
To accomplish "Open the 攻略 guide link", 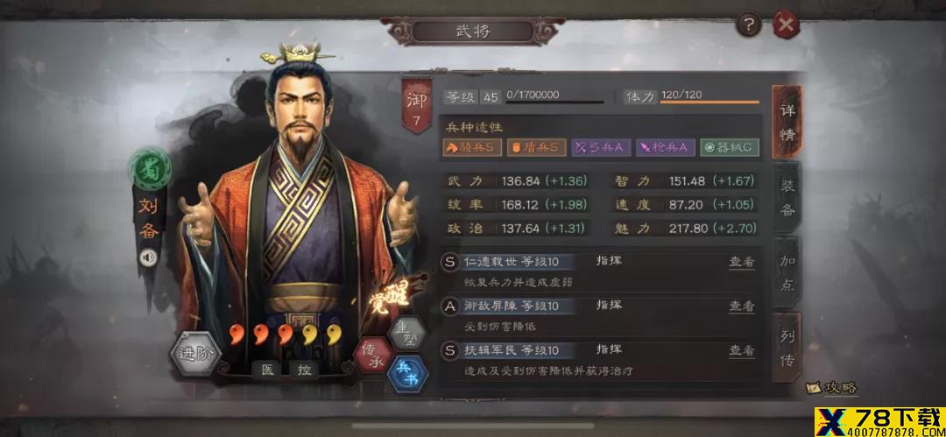I will point(833,387).
